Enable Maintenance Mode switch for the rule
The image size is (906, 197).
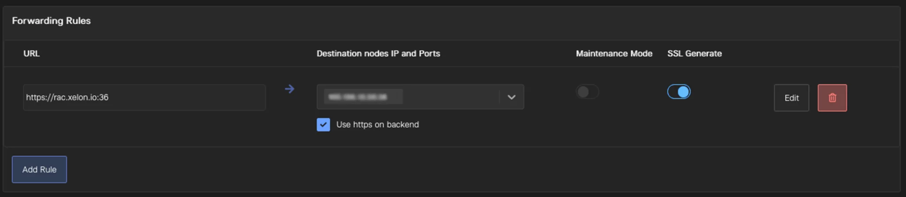[x=587, y=92]
